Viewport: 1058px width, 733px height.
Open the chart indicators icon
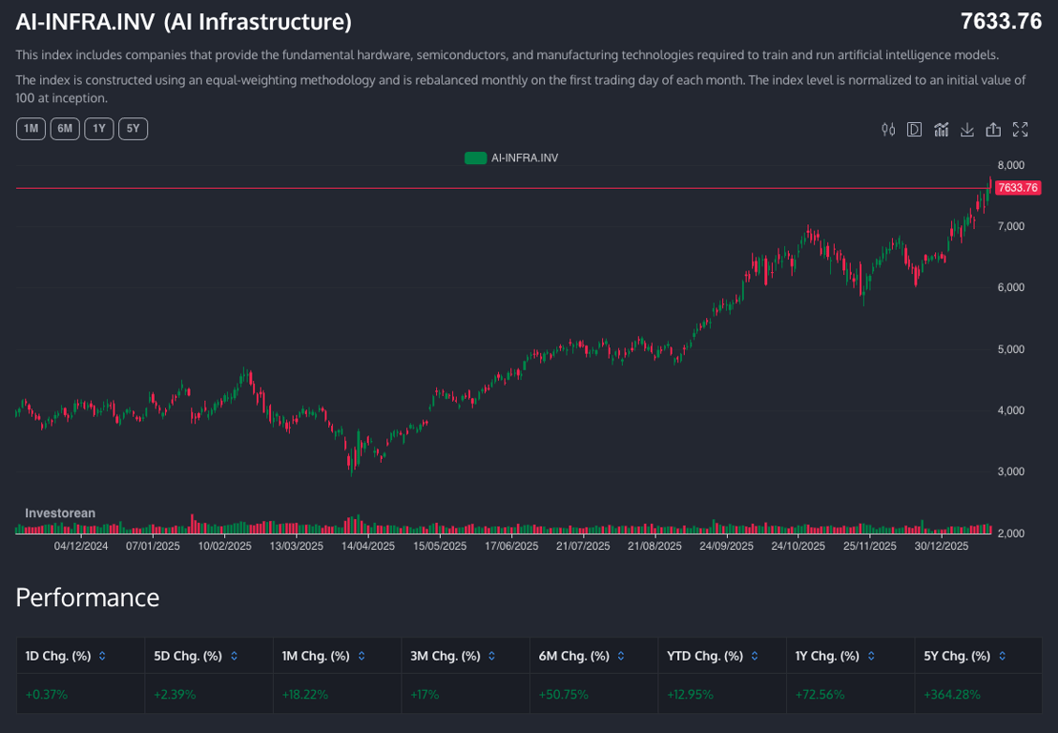click(941, 130)
